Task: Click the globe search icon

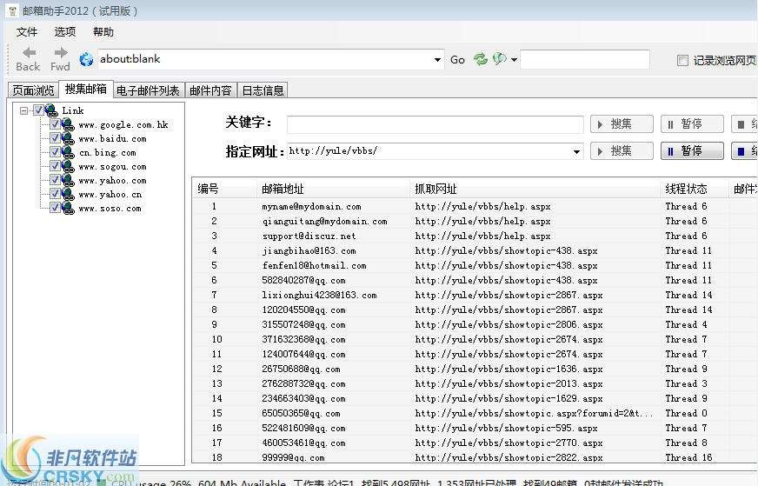Action: pyautogui.click(x=499, y=59)
